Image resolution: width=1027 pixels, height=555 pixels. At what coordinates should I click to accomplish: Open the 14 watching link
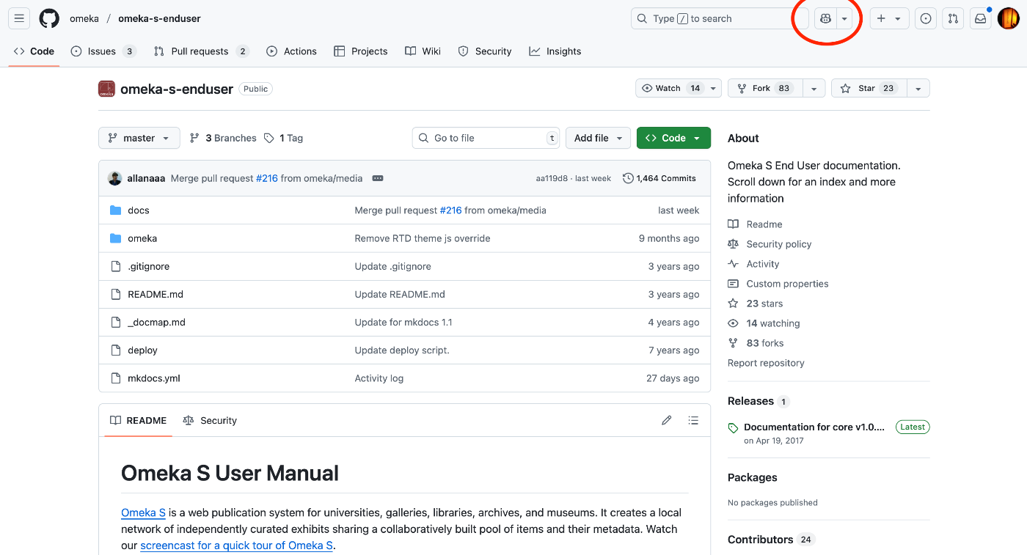pos(764,323)
